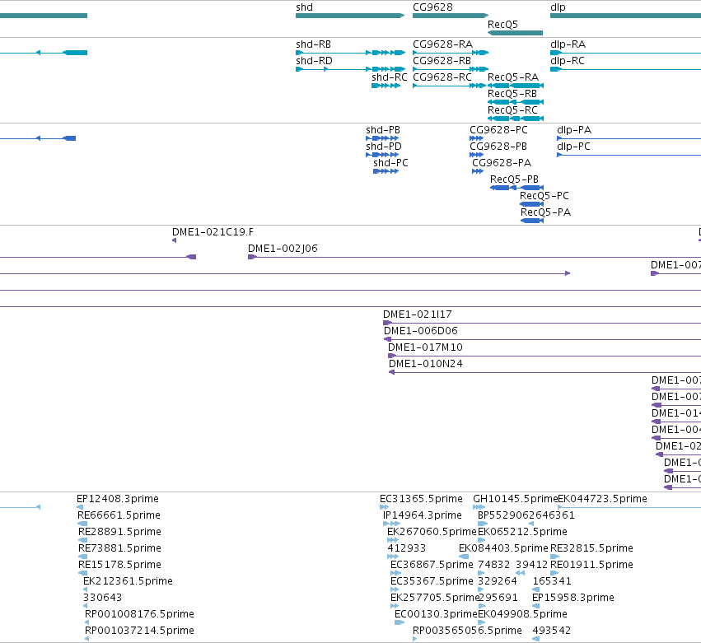Viewport: 701px width, 643px height.
Task: Select the RE28891.5prime EST
Action: [x=82, y=541]
